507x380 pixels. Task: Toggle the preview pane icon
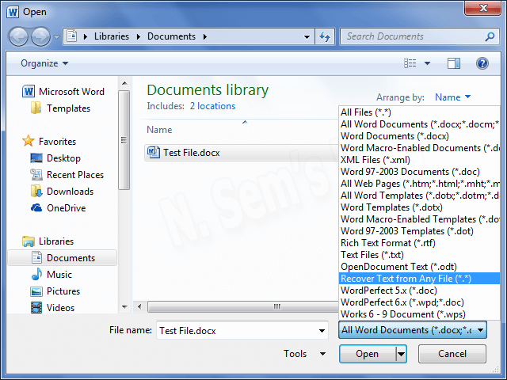pos(454,63)
